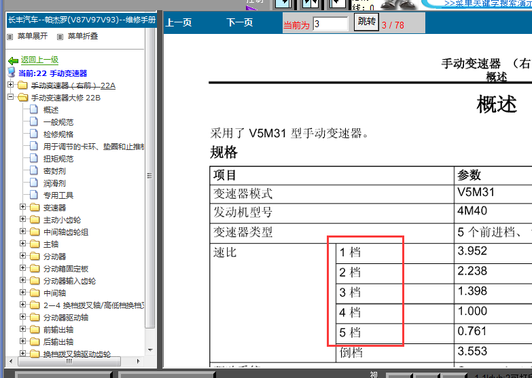This screenshot has width=532, height=378.
Task: Click the 跳转 jump button
Action: pyautogui.click(x=366, y=22)
